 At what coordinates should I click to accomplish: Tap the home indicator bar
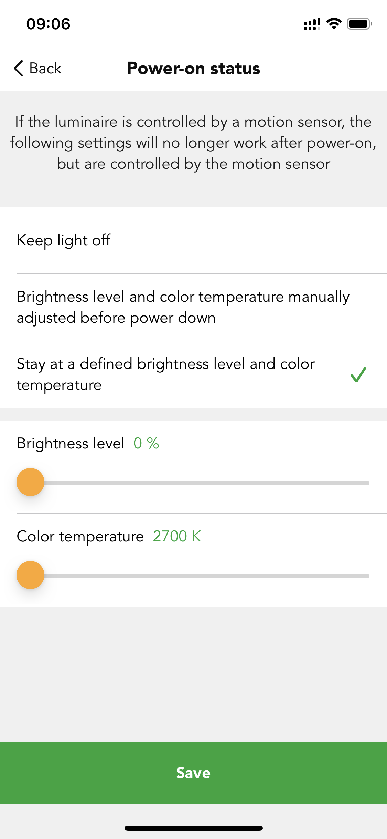coord(193,828)
